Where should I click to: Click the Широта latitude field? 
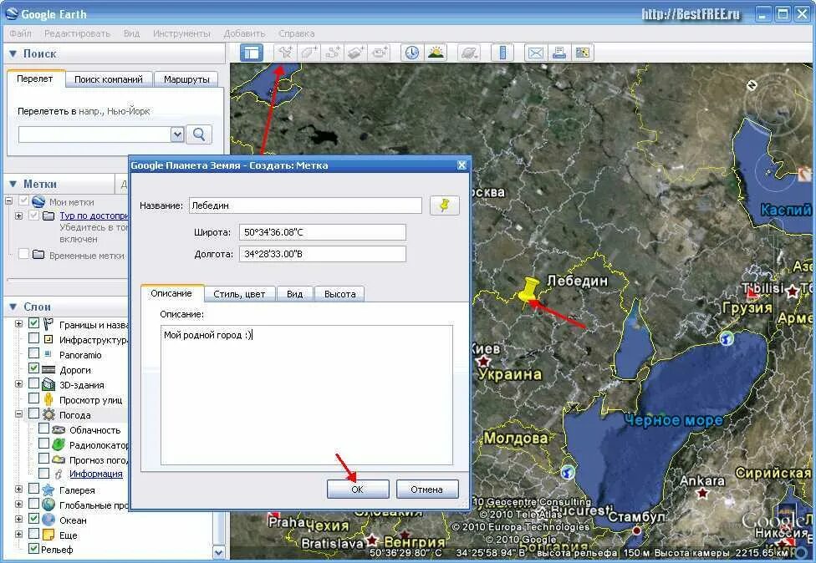(x=322, y=232)
